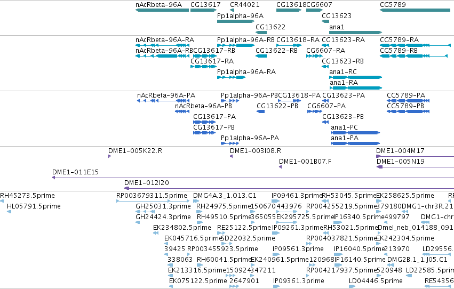Select protein CG13623-PA

click(325, 101)
